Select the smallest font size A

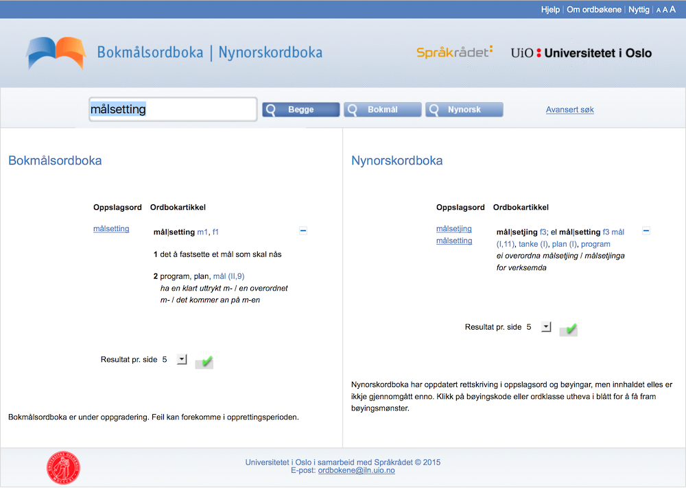coord(659,10)
